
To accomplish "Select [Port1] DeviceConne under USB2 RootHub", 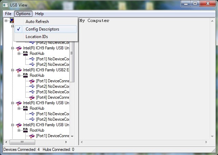I will [x=53, y=81].
